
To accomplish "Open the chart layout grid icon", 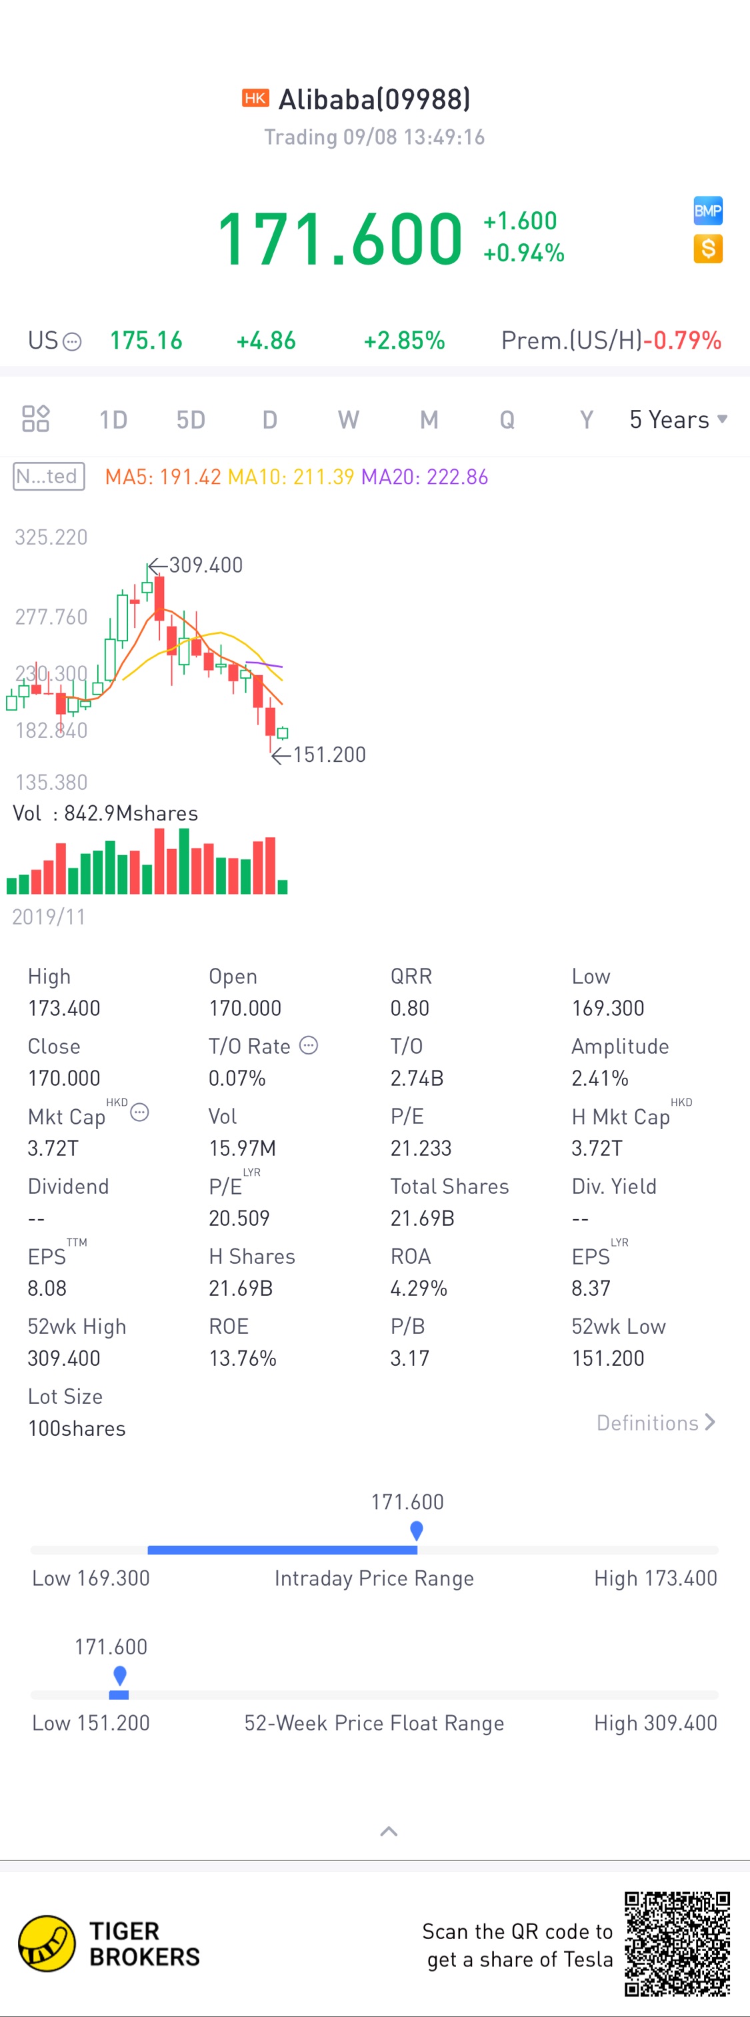I will (35, 419).
